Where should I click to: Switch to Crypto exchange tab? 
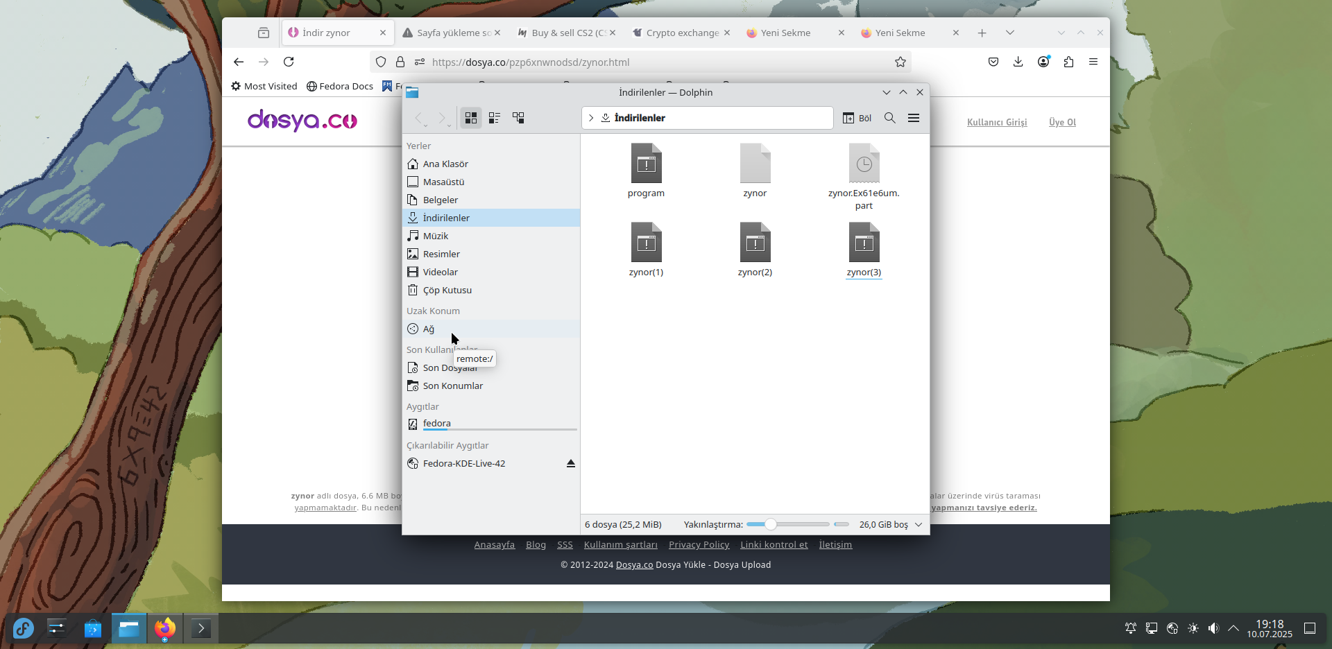coord(681,33)
